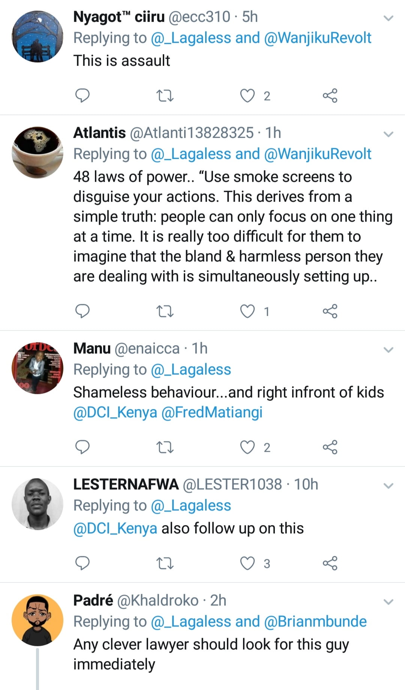The height and width of the screenshot is (690, 405).
Task: Retweet Manu's shameless behaviour tweet
Action: 165,448
